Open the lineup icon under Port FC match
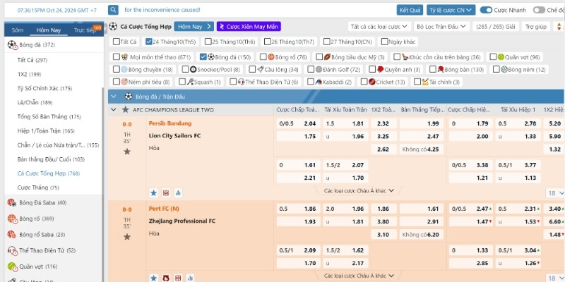The width and height of the screenshot is (565, 282). tap(166, 278)
